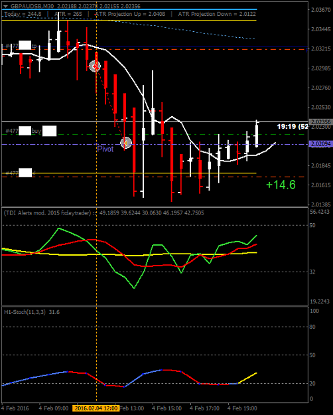
Task: Open the chart dropdown triangle beside GBPAUDSB,M30
Action: pos(5,6)
